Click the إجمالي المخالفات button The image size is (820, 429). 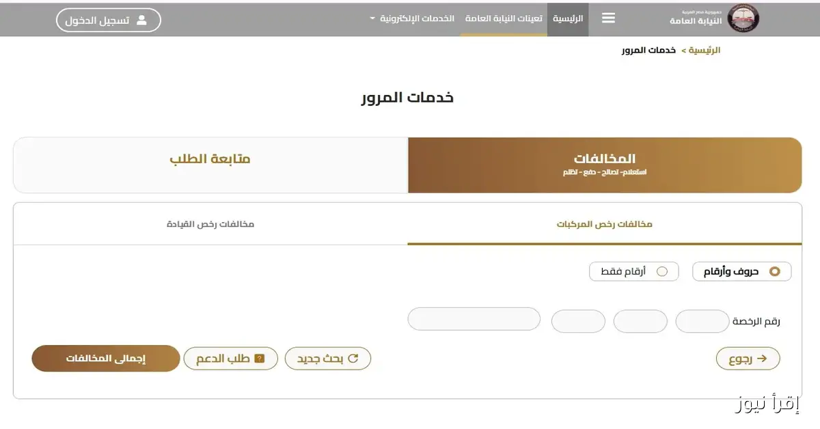(105, 358)
